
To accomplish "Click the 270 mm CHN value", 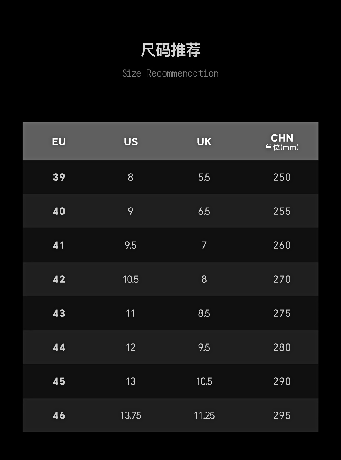I will coord(282,279).
